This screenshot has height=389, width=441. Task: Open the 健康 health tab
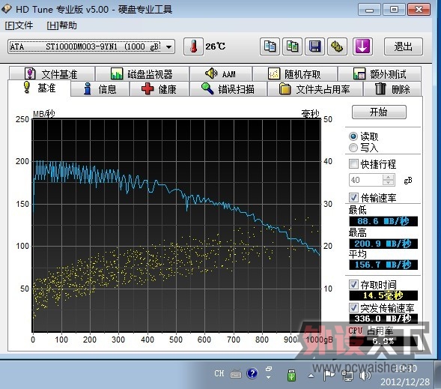tap(159, 89)
